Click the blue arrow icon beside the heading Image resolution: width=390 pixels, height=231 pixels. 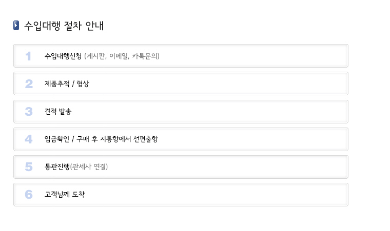tap(16, 25)
